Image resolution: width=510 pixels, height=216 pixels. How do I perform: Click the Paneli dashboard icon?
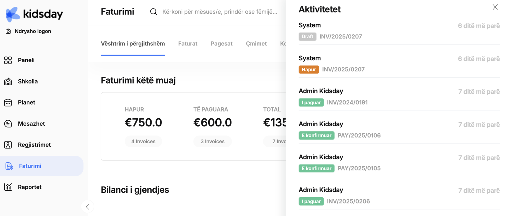pos(8,60)
